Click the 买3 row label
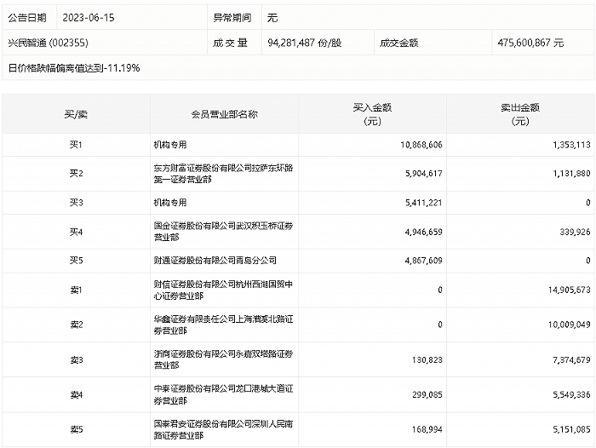The image size is (596, 448). coord(75,203)
